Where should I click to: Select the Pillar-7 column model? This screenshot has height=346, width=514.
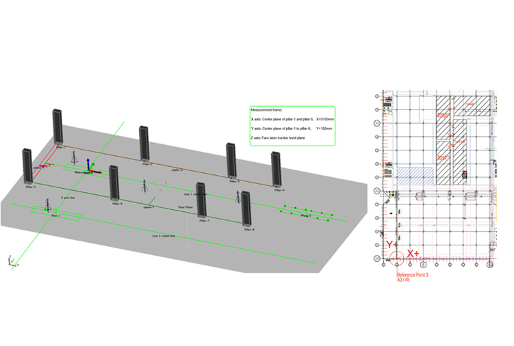coord(201,200)
